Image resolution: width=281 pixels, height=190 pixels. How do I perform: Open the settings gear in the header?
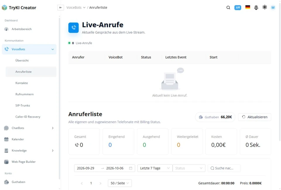click(265, 7)
